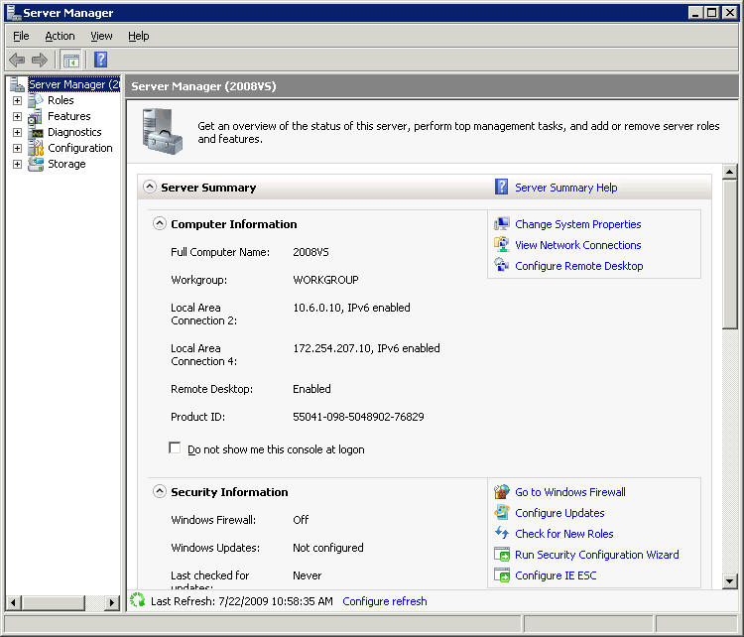The height and width of the screenshot is (637, 744).
Task: Click the Configure IE ESC link
Action: coord(556,575)
